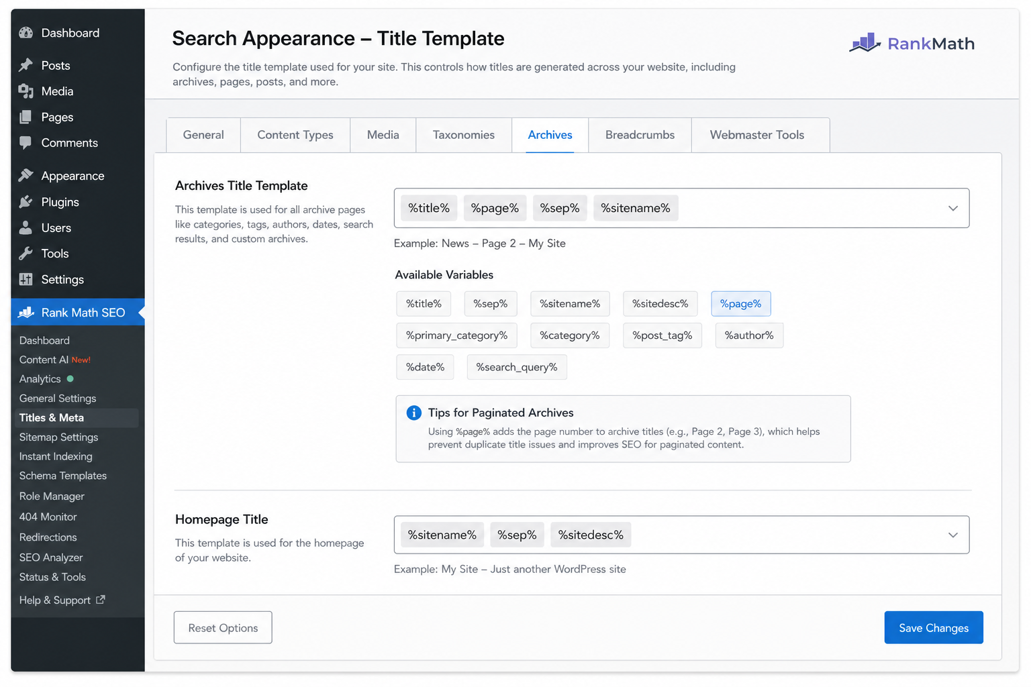The height and width of the screenshot is (687, 1031).
Task: Switch to the General tab
Action: [x=203, y=135]
